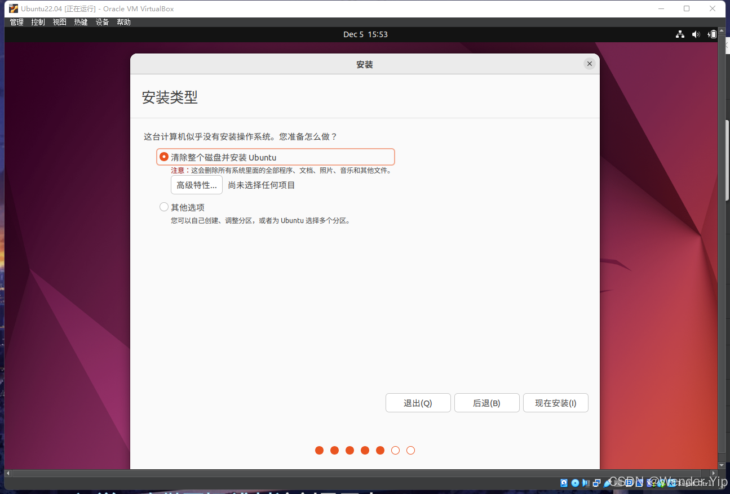
Task: Click the VirtualBox app icon in title bar
Action: coord(14,8)
